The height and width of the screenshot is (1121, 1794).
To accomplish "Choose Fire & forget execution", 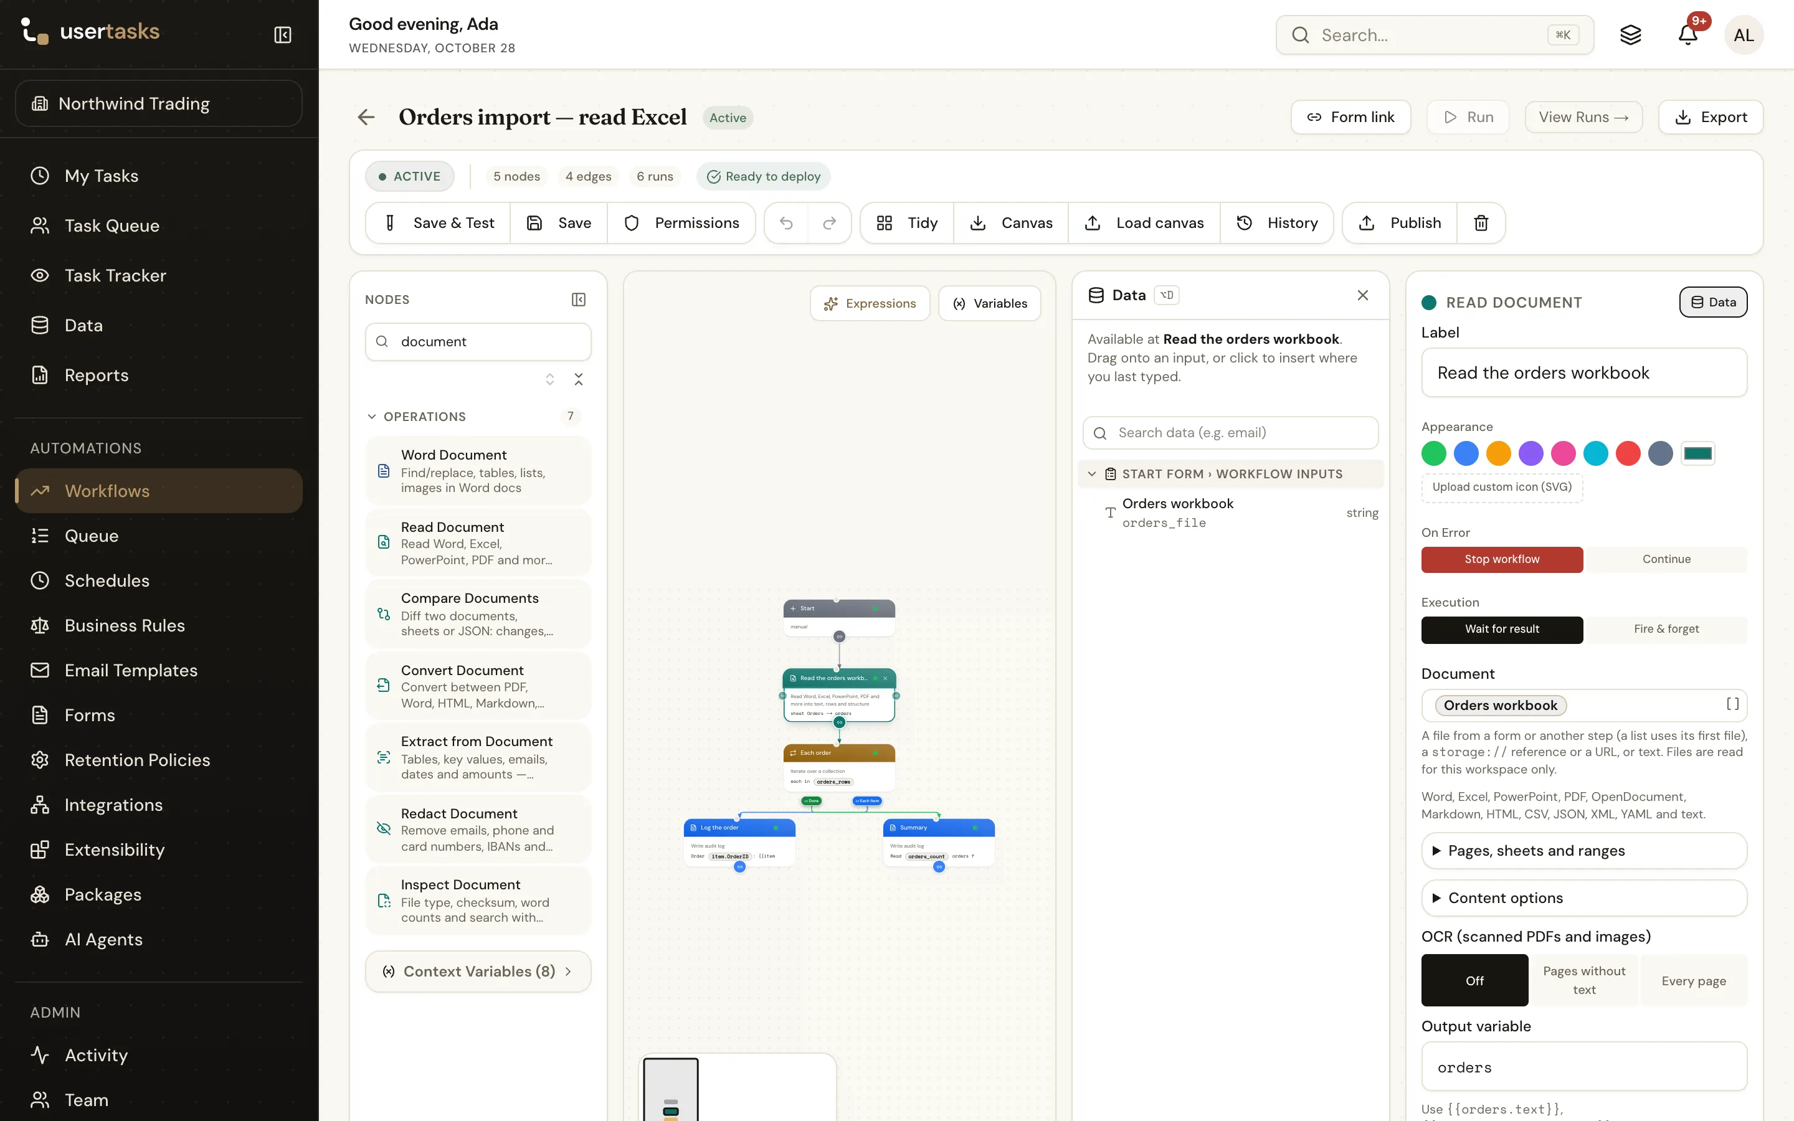I will [x=1666, y=630].
